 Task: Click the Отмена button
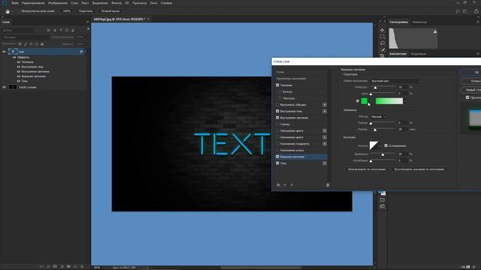point(471,81)
